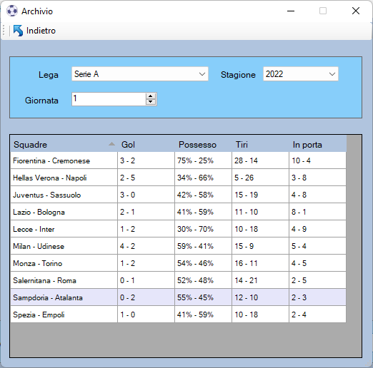Viewport: 373px width, 368px height.
Task: Click the Lecce - Inter goals cell
Action: [x=146, y=229]
